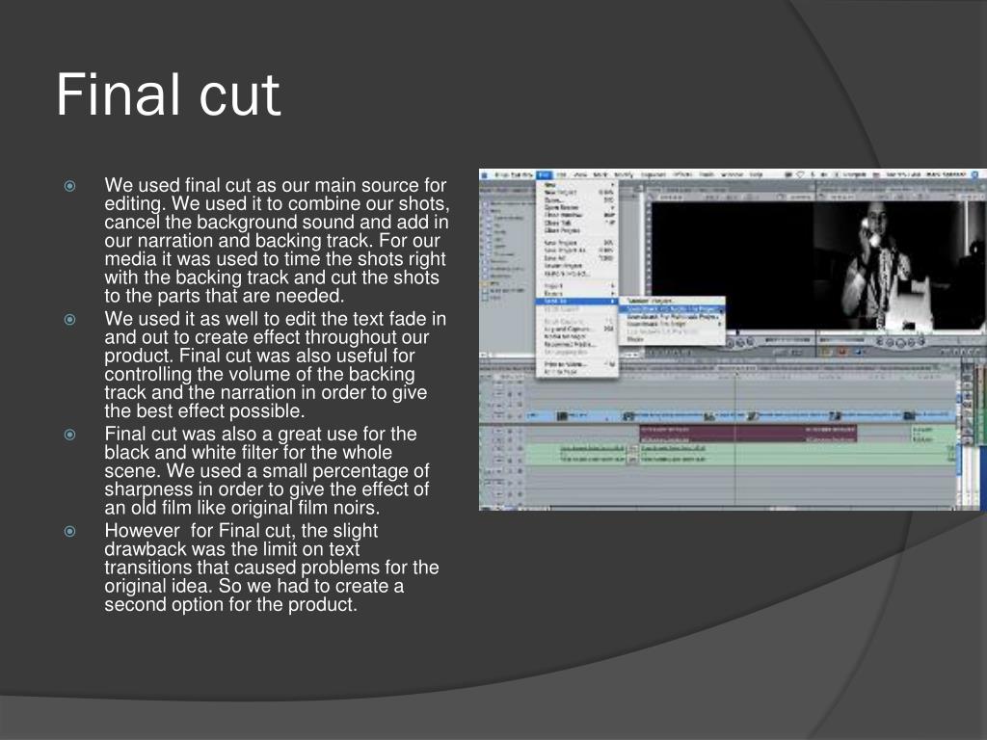Open the Sequence menu

pos(654,174)
